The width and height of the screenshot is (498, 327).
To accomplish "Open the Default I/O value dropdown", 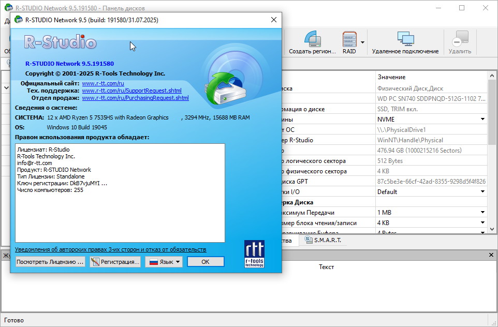I will (x=483, y=192).
